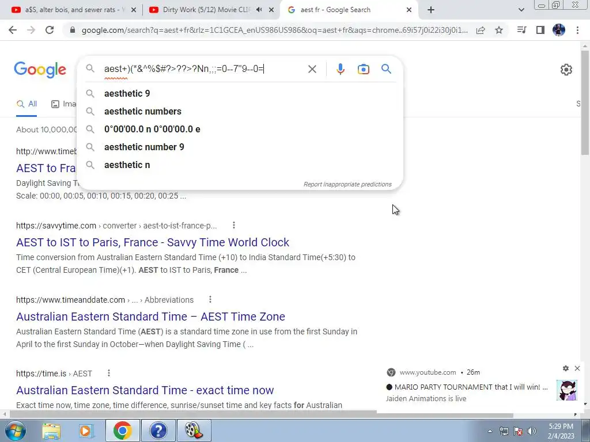
Task: Launch Windows Media Player from the taskbar
Action: (86, 430)
